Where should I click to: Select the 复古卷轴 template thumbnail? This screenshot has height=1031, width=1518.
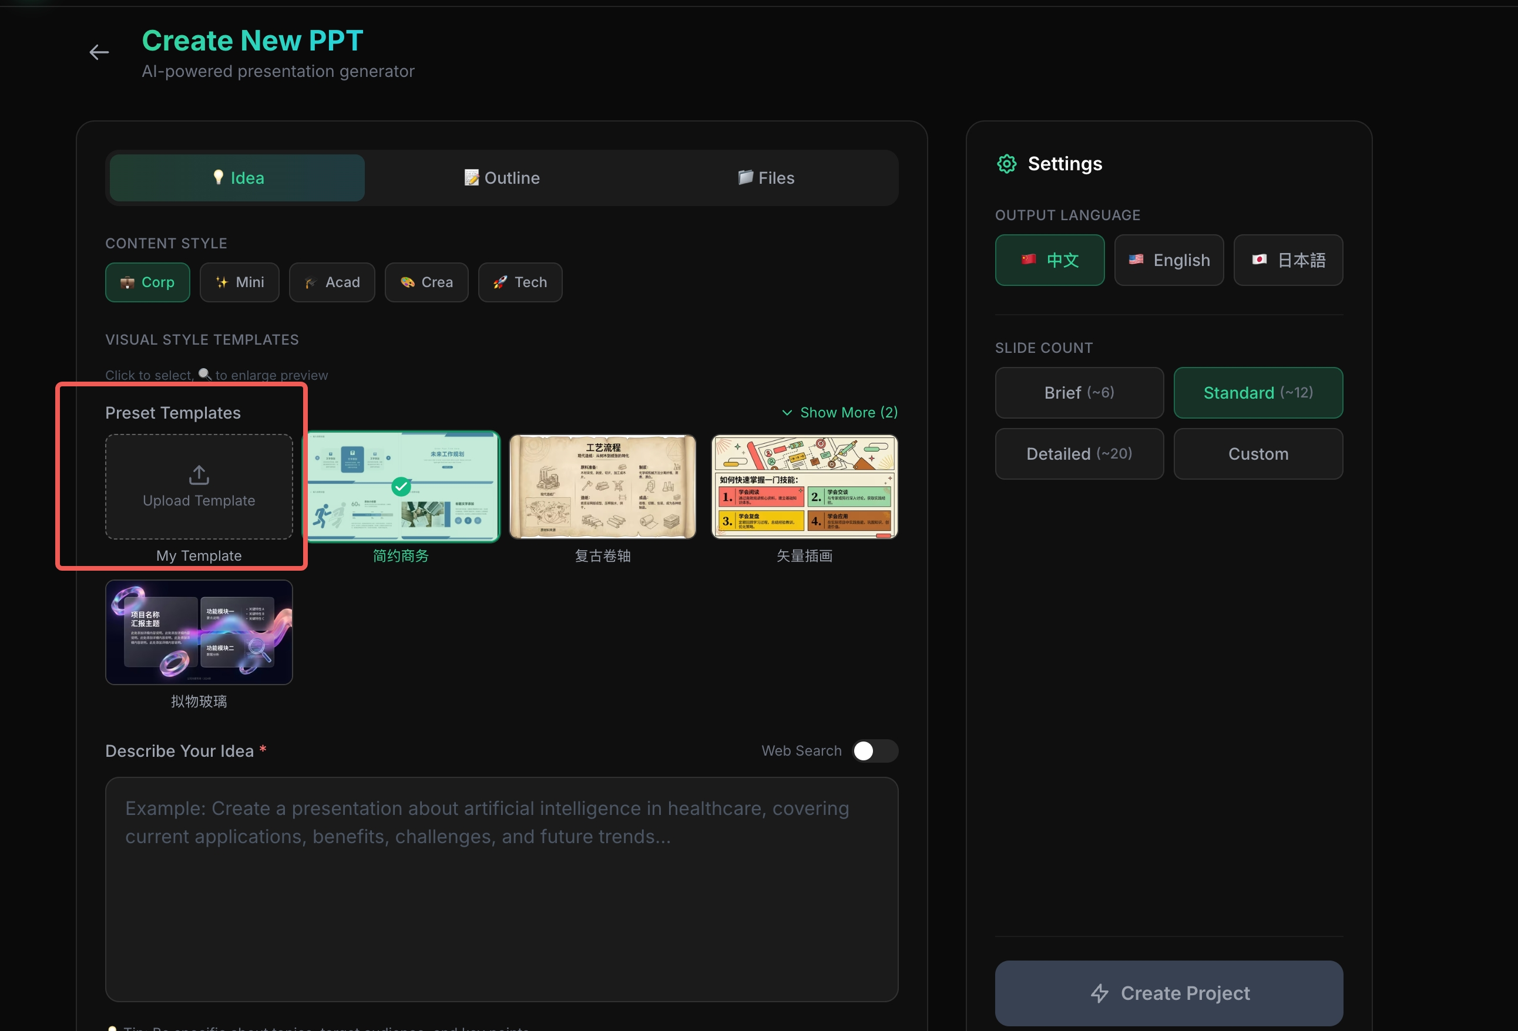click(x=602, y=487)
